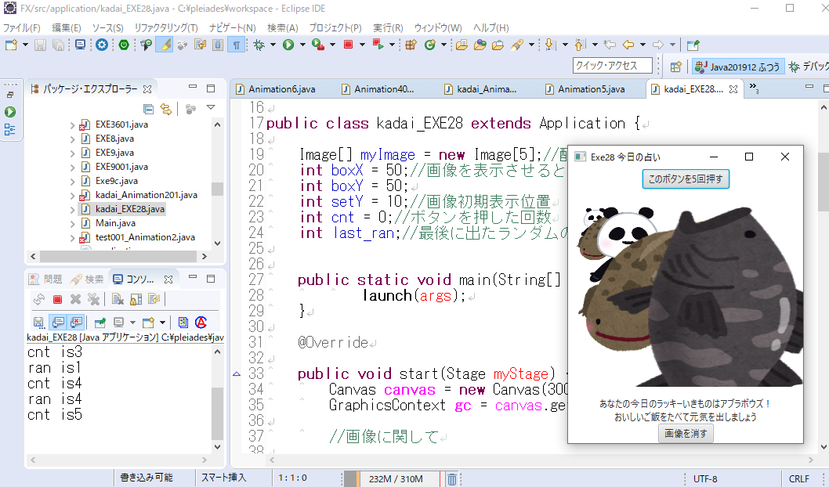Click the New file wizard icon
Screen dimensions: 829x487
(11, 45)
